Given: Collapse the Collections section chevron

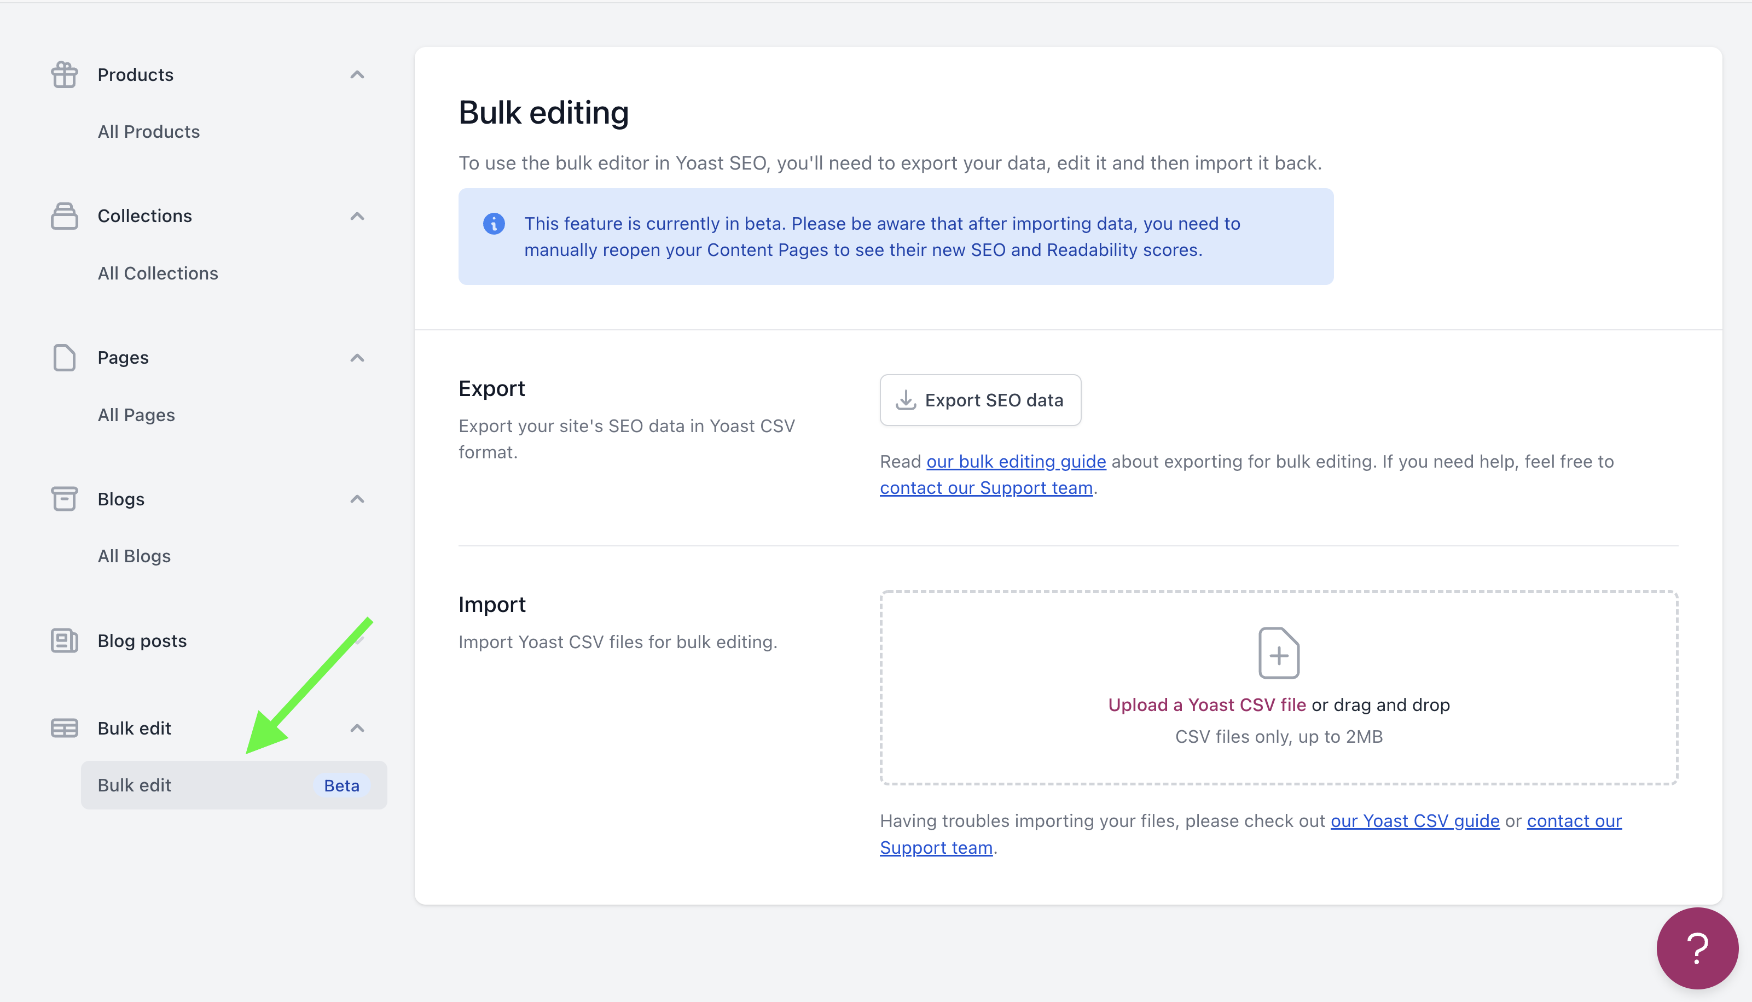Looking at the screenshot, I should click(357, 216).
